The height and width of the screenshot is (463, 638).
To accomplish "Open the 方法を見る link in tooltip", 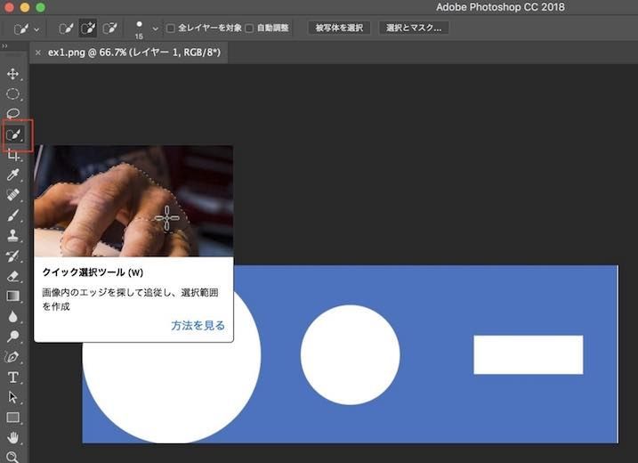I will (x=198, y=326).
